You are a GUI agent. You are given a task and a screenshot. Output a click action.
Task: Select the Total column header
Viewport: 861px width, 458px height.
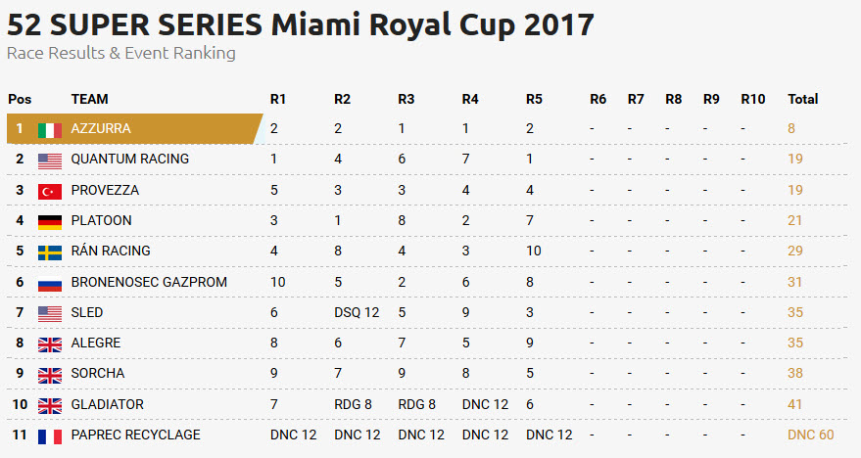tap(803, 99)
